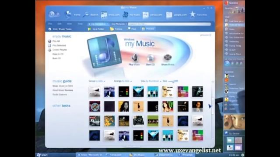Open the Group by date dropdown
The height and width of the screenshot is (157, 280).
[97, 81]
